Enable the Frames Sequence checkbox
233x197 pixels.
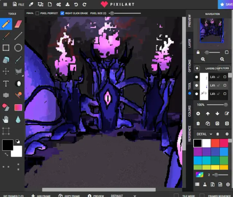202,195
